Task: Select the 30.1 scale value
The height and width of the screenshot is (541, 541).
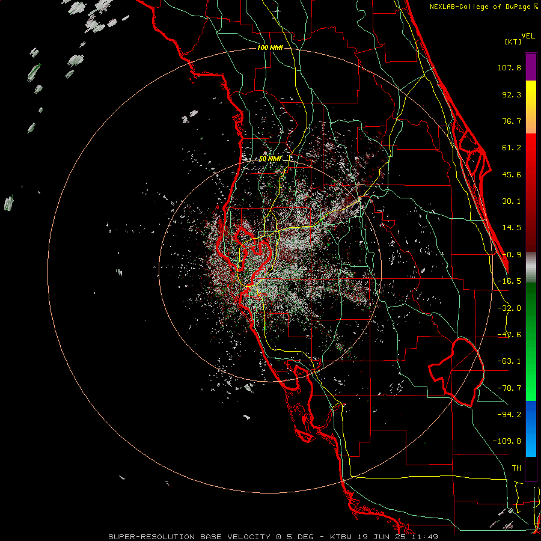Action: (512, 201)
